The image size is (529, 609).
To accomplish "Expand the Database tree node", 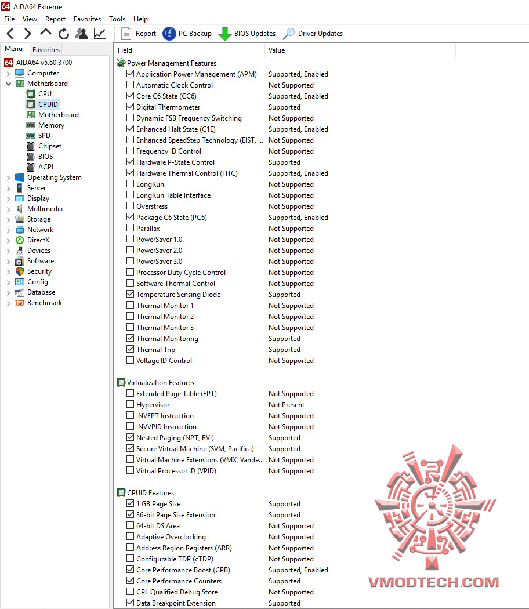I will coord(8,293).
